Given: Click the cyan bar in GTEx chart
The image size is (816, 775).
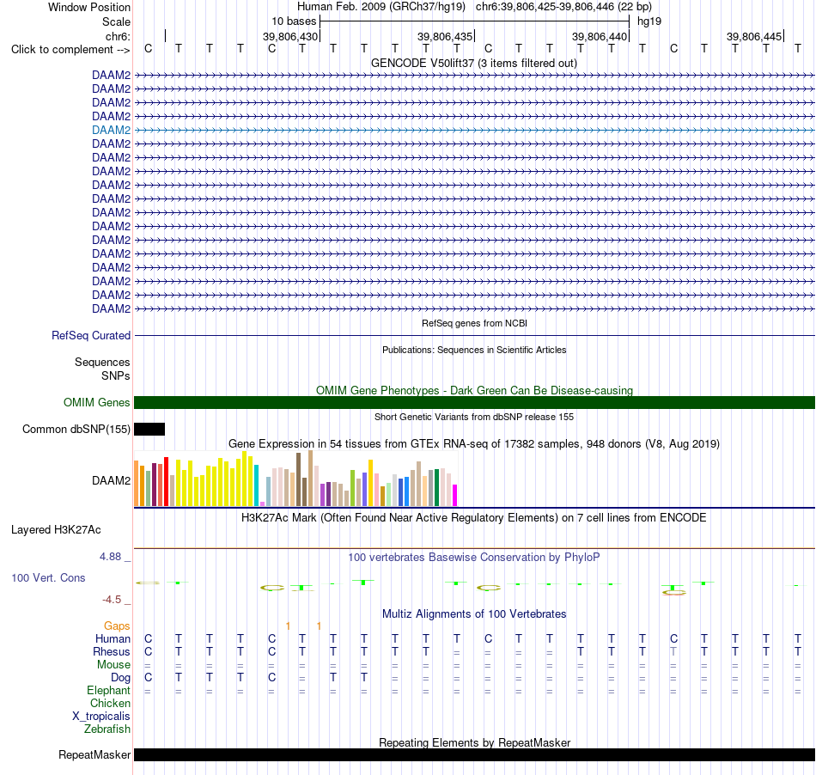Looking at the screenshot, I should [256, 485].
